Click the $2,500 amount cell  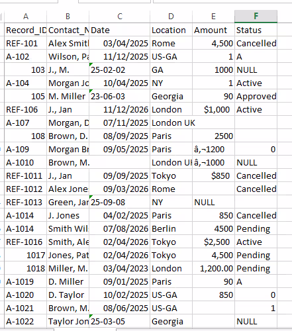point(213,242)
